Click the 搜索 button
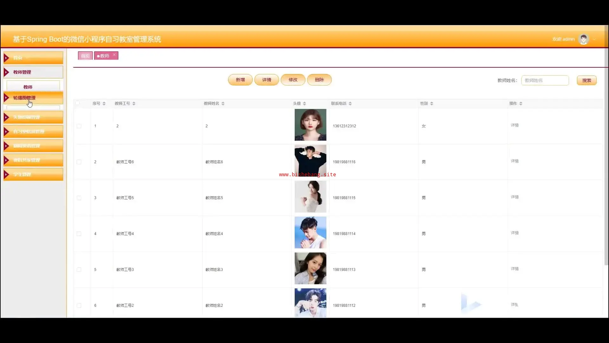Image resolution: width=609 pixels, height=343 pixels. point(586,80)
